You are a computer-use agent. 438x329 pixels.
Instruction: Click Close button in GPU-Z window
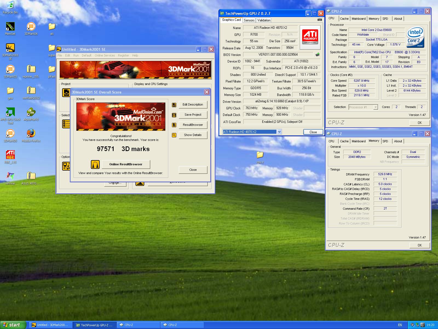click(313, 132)
